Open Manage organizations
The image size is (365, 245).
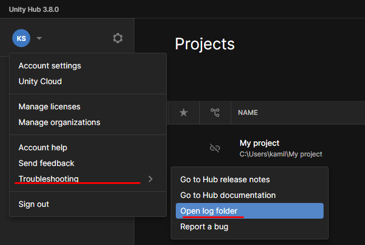point(59,122)
